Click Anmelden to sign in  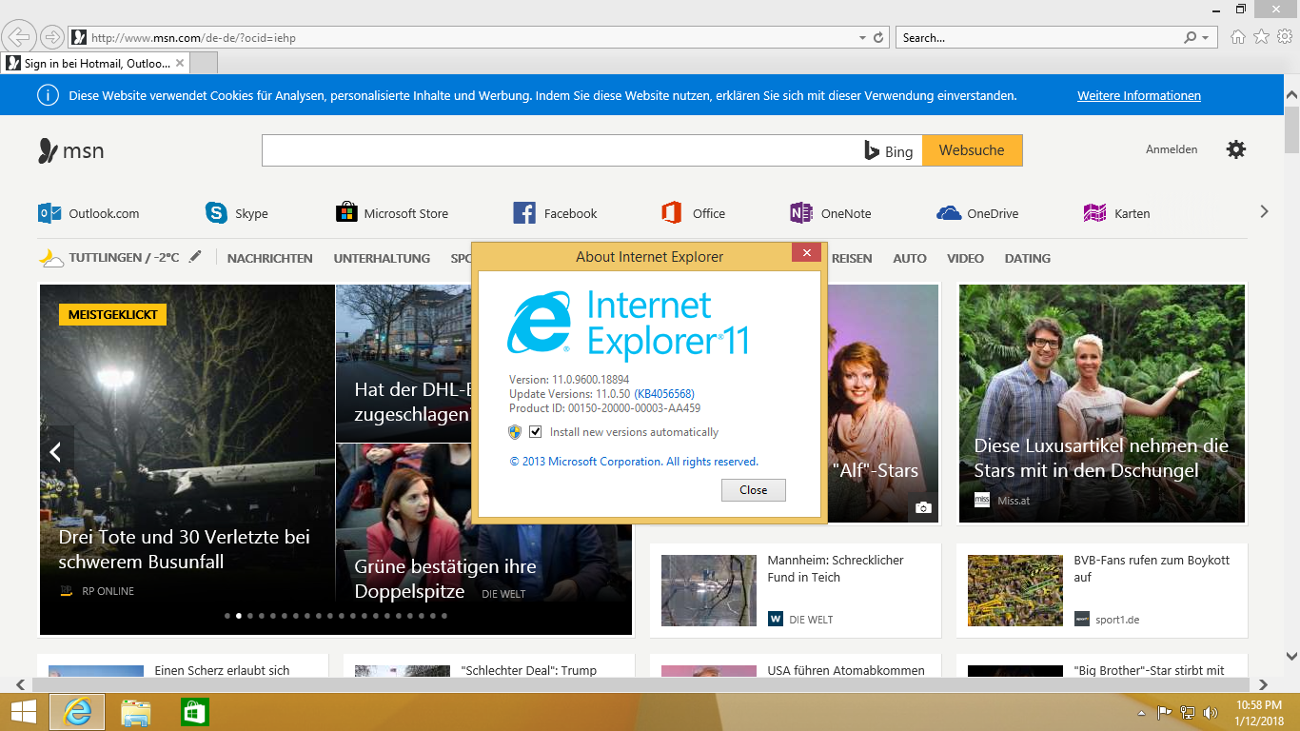(1172, 149)
